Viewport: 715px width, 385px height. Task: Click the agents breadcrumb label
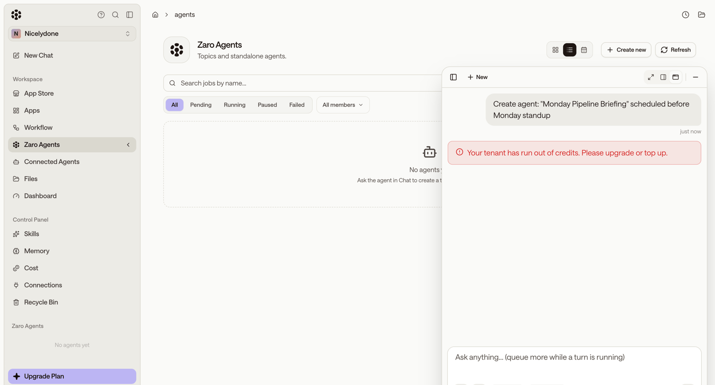click(x=184, y=15)
